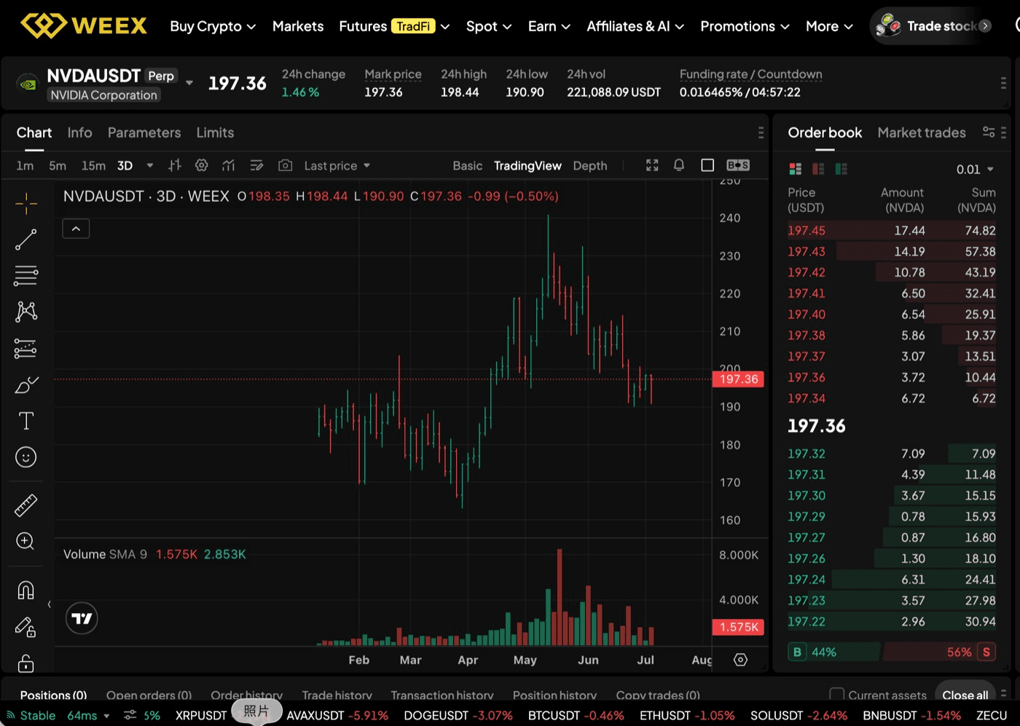Expand the NVDAUSDT pair selector arrow
Screen dimensions: 1020x726
pyautogui.click(x=189, y=83)
